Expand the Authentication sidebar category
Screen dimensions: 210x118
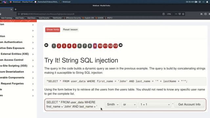pos(17,42)
